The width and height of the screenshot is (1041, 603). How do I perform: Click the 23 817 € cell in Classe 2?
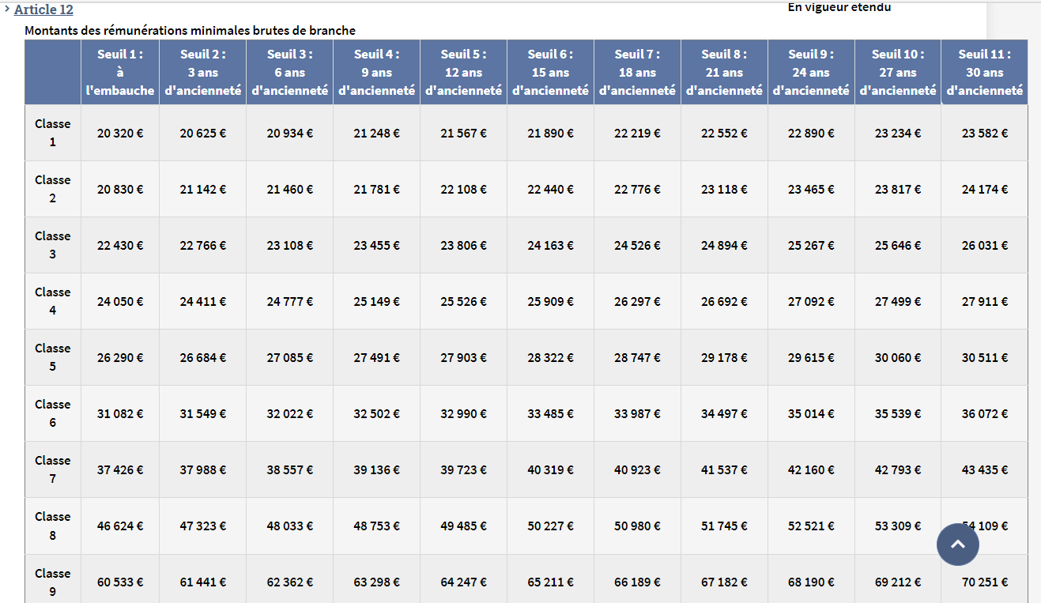click(897, 190)
